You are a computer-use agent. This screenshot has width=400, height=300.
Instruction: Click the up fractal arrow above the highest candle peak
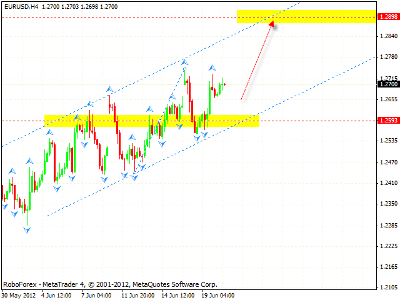[184, 61]
